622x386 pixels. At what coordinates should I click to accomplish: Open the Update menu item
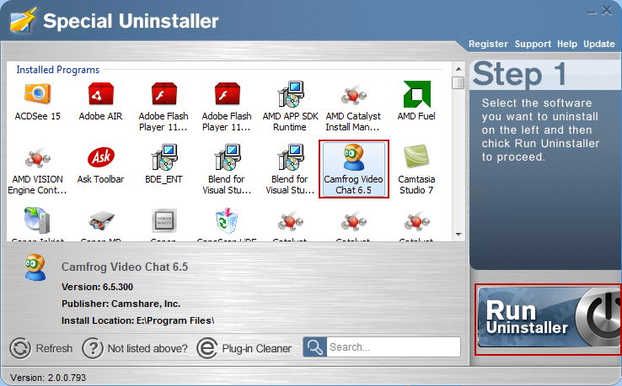[598, 44]
